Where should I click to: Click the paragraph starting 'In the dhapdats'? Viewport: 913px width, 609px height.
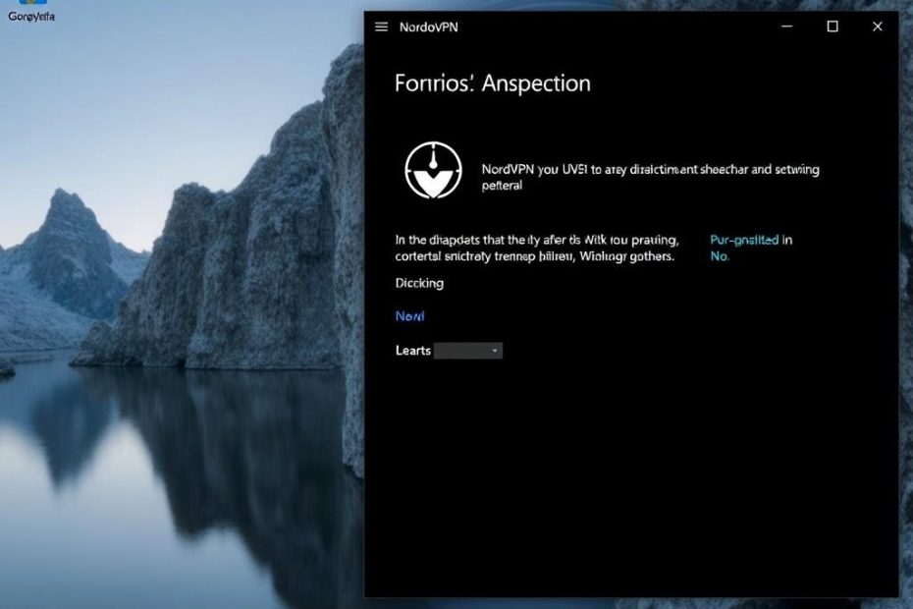tap(537, 249)
